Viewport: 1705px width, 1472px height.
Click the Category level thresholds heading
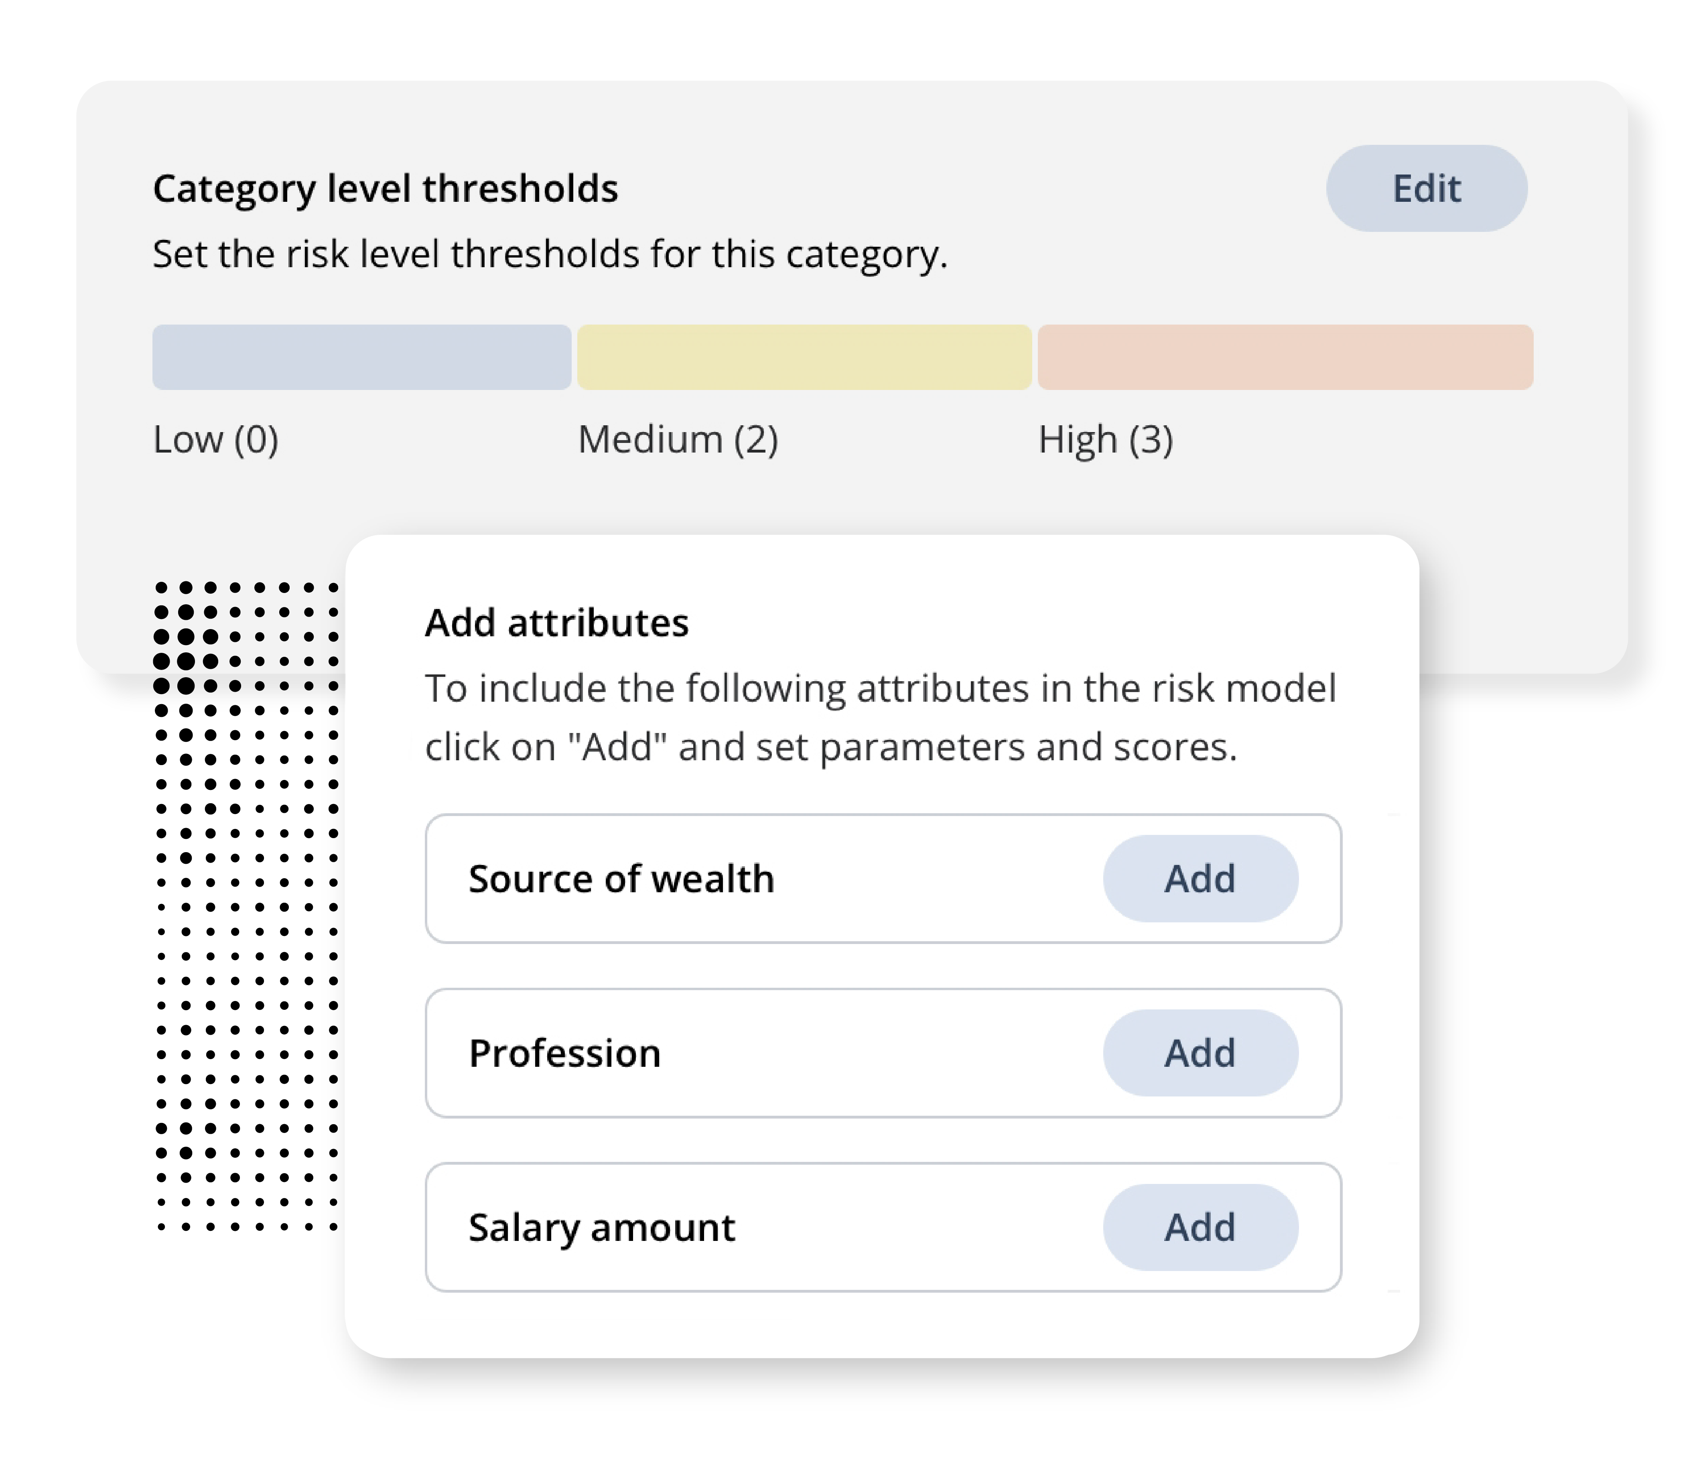click(x=385, y=189)
